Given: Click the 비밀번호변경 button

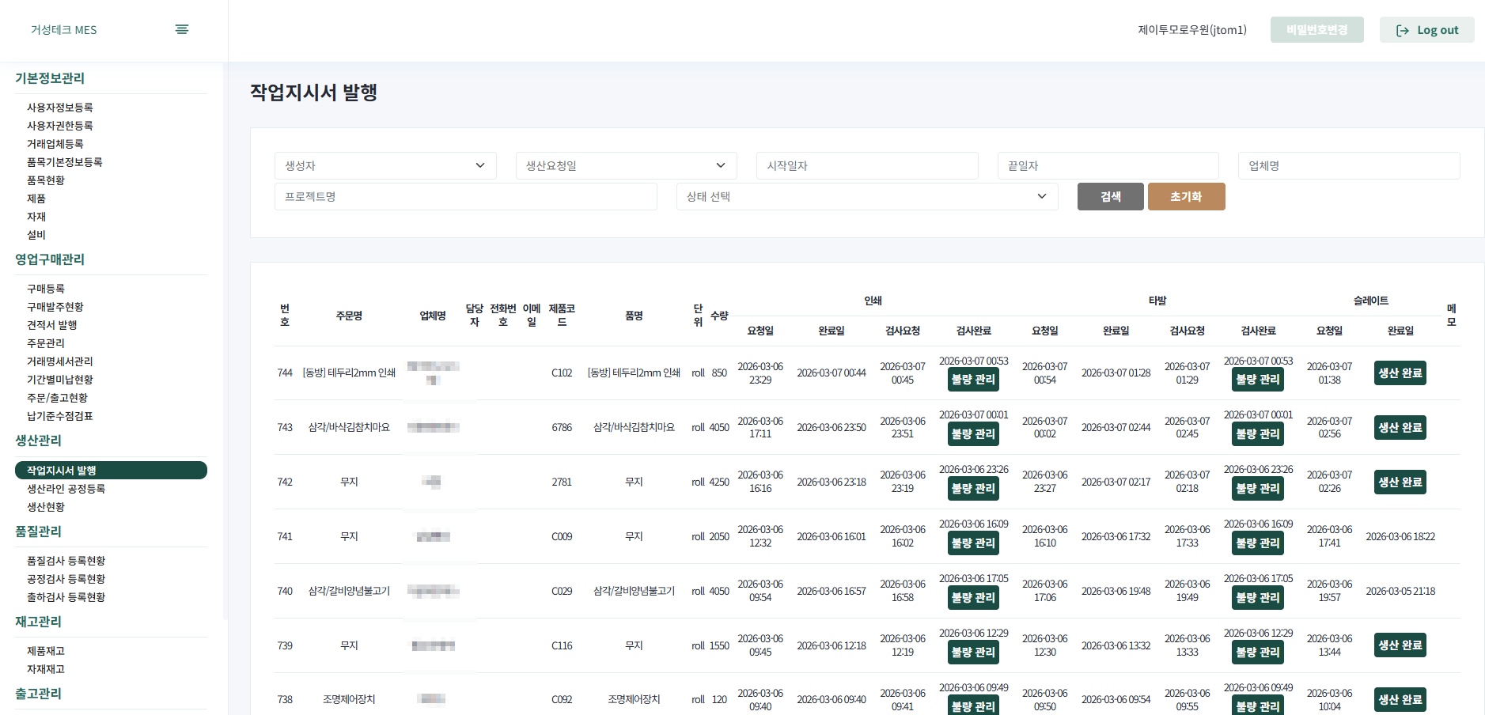Looking at the screenshot, I should (1316, 30).
